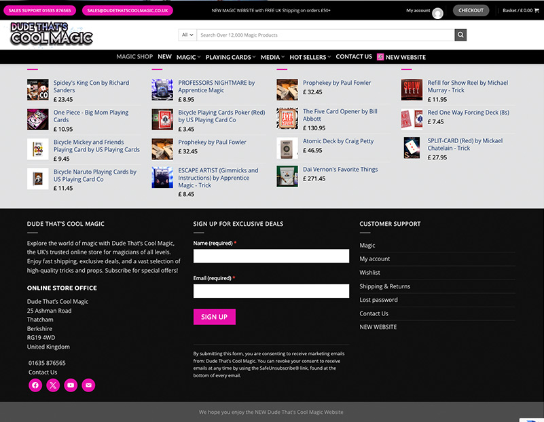Screen dimensions: 544x422
Task: Open Bicycle Naruto Playing Cards title
Action: coord(94,175)
